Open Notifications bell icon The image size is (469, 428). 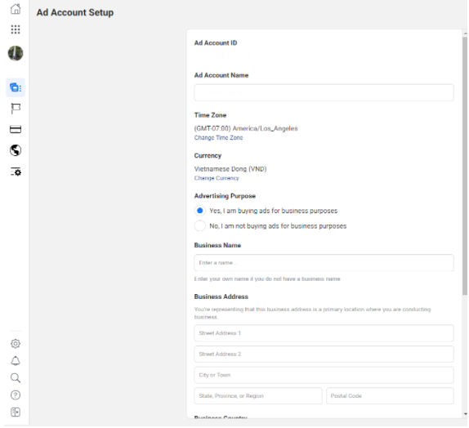16,361
